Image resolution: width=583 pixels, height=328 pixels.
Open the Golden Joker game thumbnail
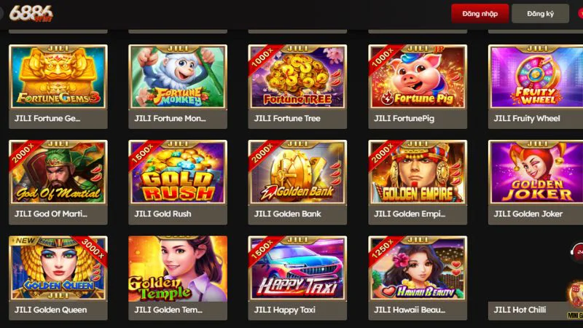pyautogui.click(x=536, y=172)
